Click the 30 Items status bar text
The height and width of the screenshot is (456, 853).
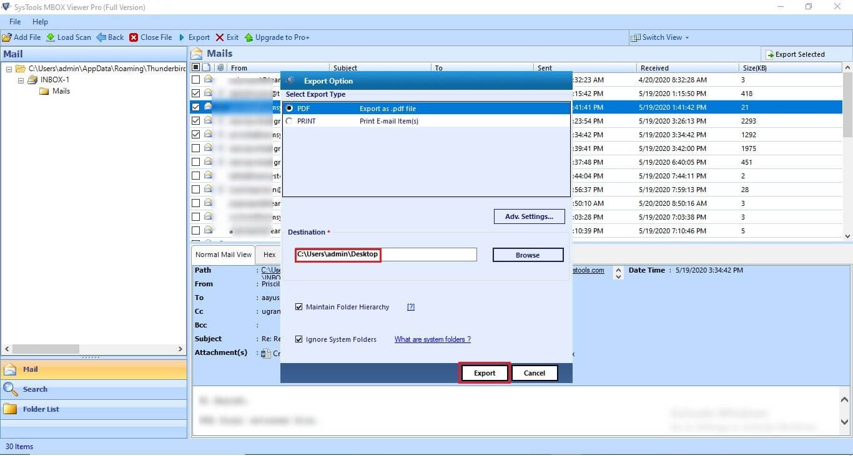coord(19,447)
